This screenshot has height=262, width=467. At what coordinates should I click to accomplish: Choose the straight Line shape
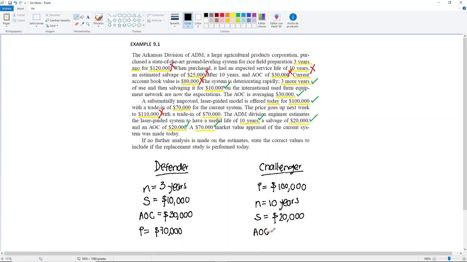point(110,16)
